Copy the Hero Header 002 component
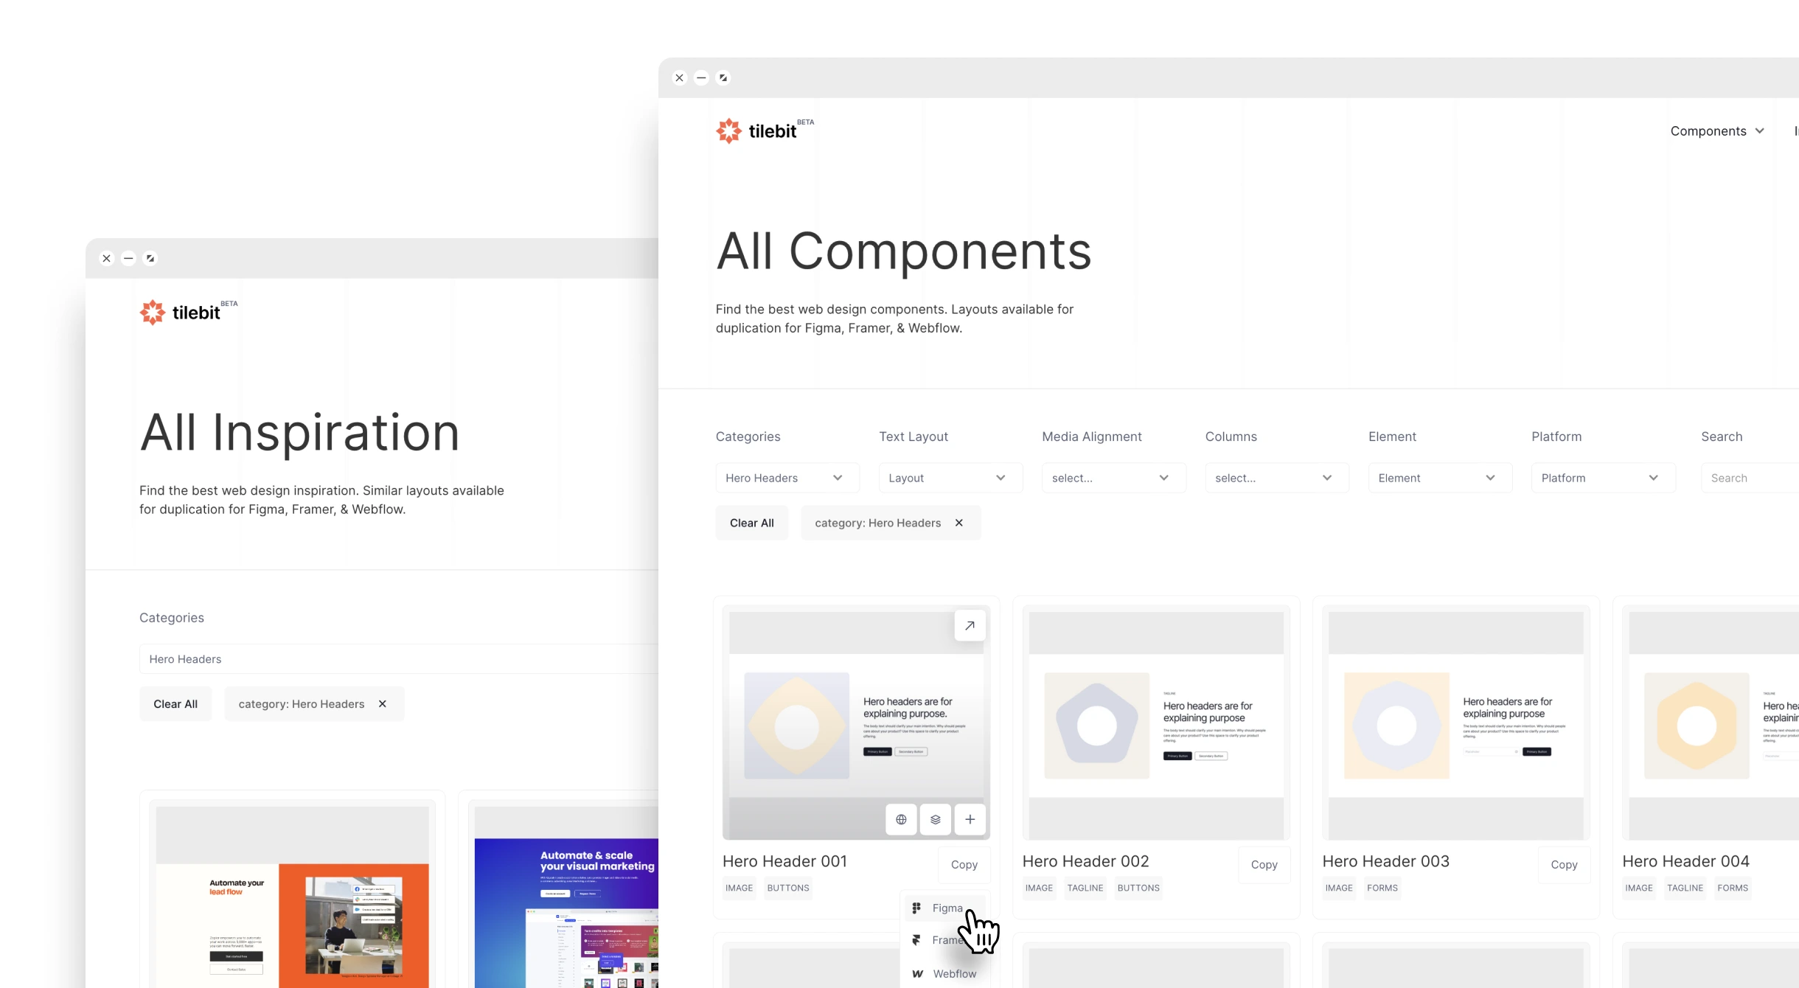 [1264, 864]
